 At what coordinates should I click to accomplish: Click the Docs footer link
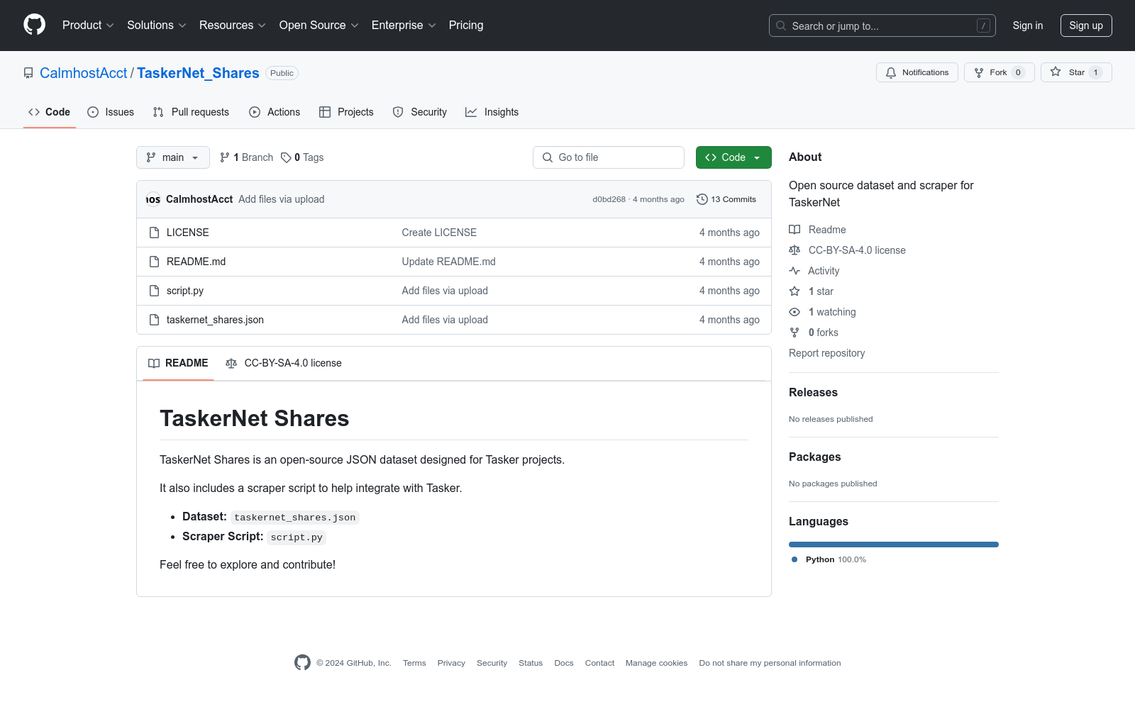(564, 663)
